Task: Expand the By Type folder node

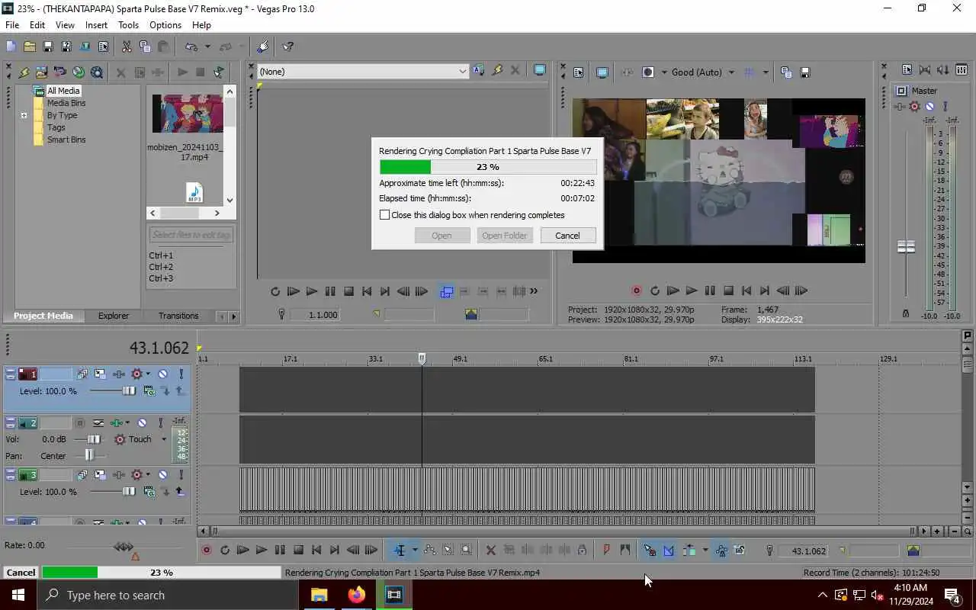Action: pyautogui.click(x=24, y=115)
